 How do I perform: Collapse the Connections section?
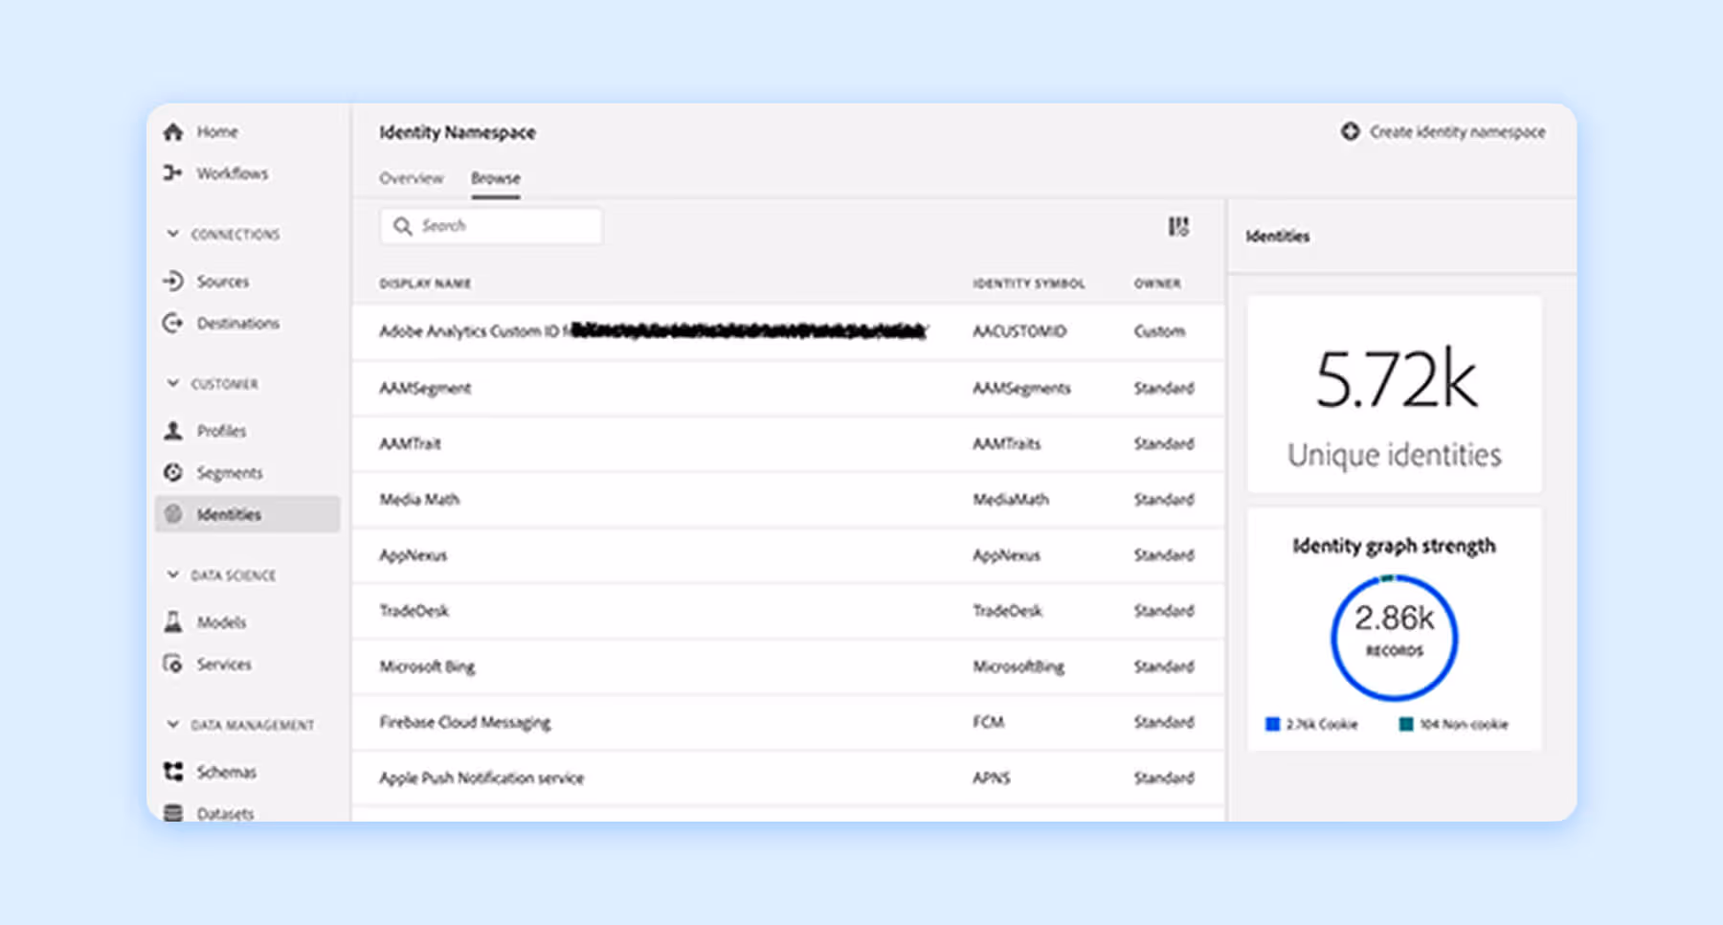(173, 234)
